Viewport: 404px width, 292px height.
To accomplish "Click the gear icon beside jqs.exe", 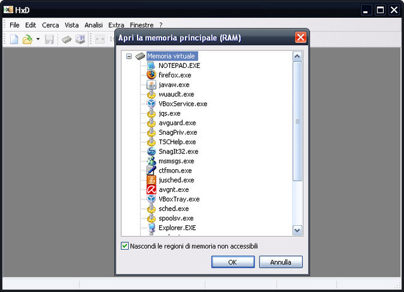I will click(x=151, y=113).
